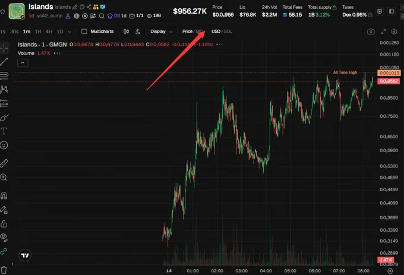Open the emoji sticker tool
Screen dimensions: 404x275
(4, 145)
